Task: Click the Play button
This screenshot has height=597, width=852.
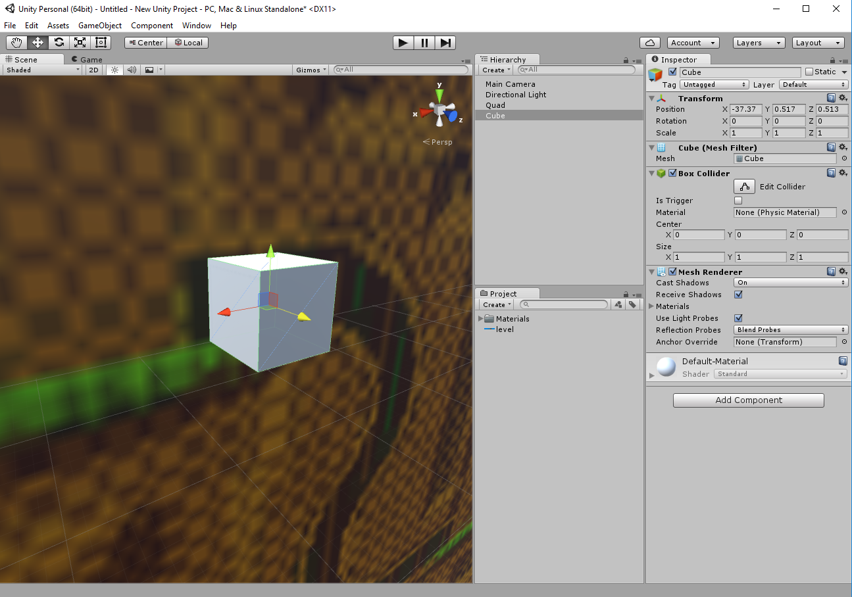Action: tap(403, 43)
